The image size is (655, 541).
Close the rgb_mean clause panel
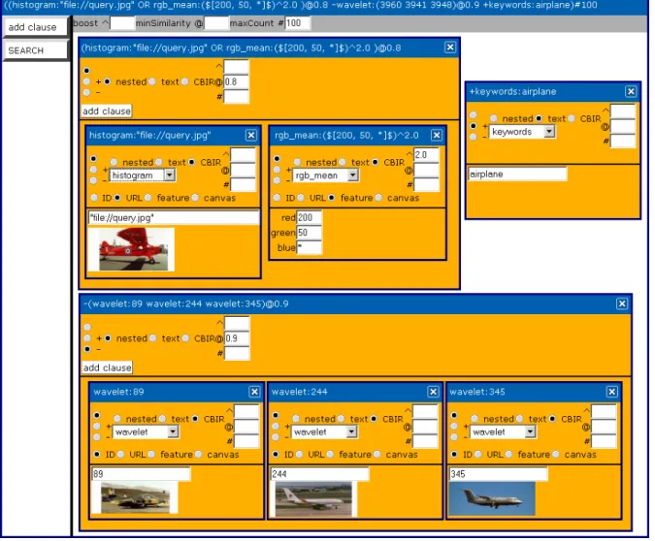tap(437, 136)
